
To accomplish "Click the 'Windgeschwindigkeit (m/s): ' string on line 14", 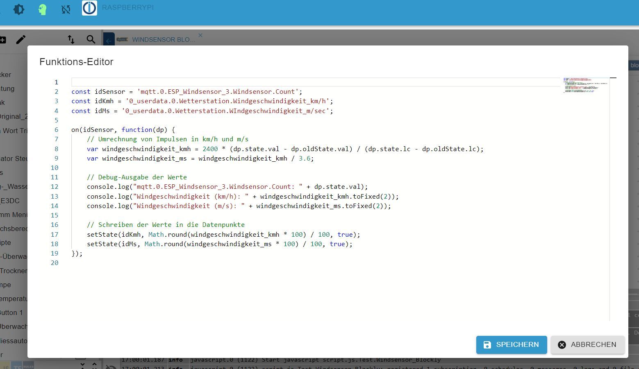I will 189,206.
